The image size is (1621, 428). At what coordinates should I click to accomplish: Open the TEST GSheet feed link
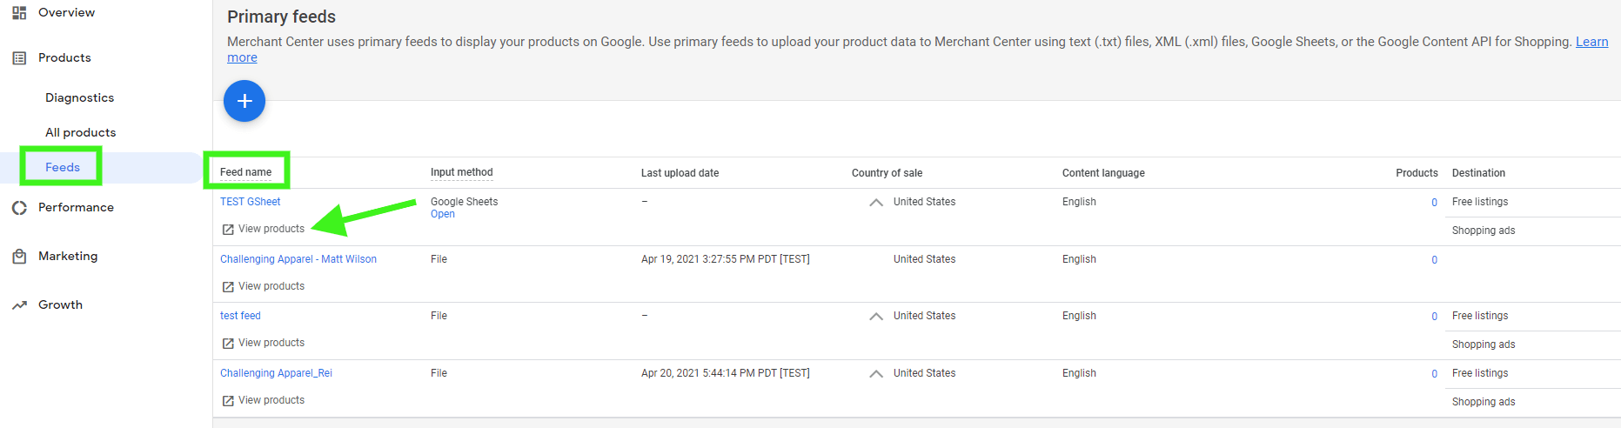tap(251, 202)
